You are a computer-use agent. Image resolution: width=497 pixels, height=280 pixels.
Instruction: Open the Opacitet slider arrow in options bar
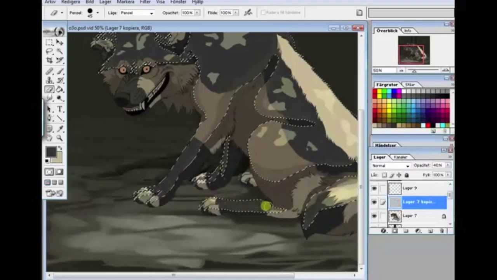[x=197, y=13]
